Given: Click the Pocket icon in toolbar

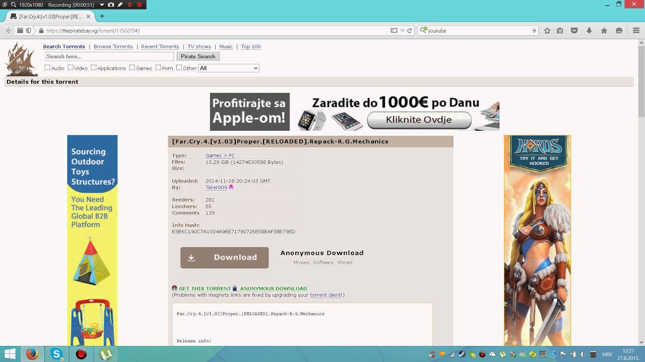Looking at the screenshot, I should (574, 31).
